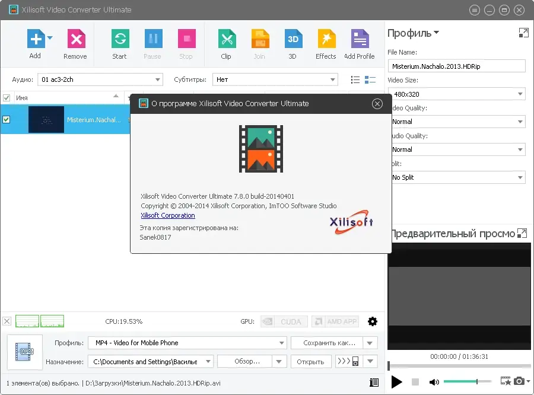The height and width of the screenshot is (395, 534).
Task: Click the transfer to device icon
Action: 348,361
